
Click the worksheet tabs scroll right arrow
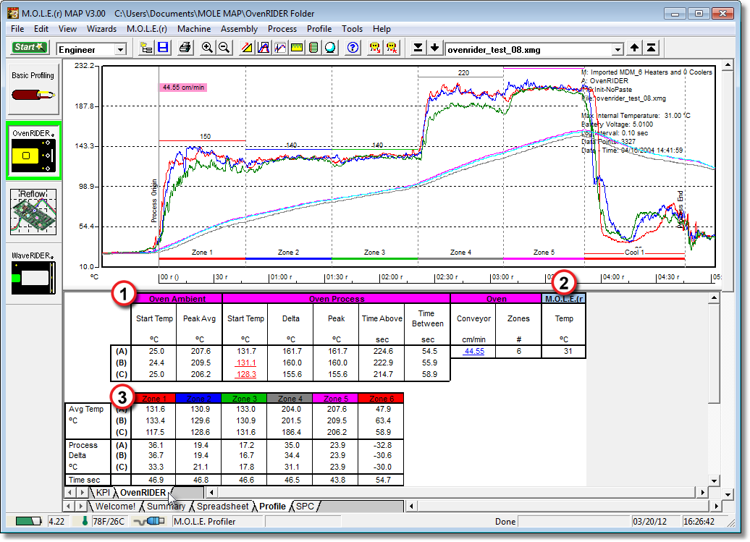[x=716, y=506]
